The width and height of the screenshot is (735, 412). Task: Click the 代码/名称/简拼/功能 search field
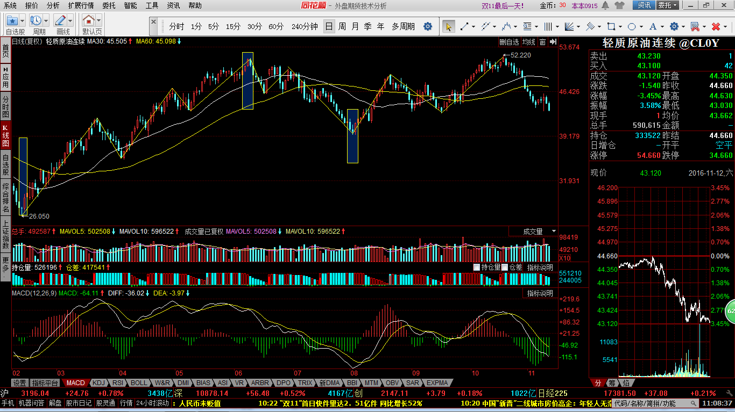(x=656, y=403)
